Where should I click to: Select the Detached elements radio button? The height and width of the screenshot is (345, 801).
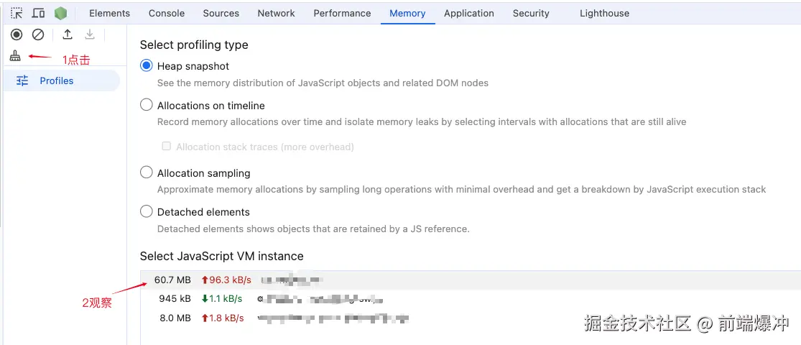coord(147,211)
